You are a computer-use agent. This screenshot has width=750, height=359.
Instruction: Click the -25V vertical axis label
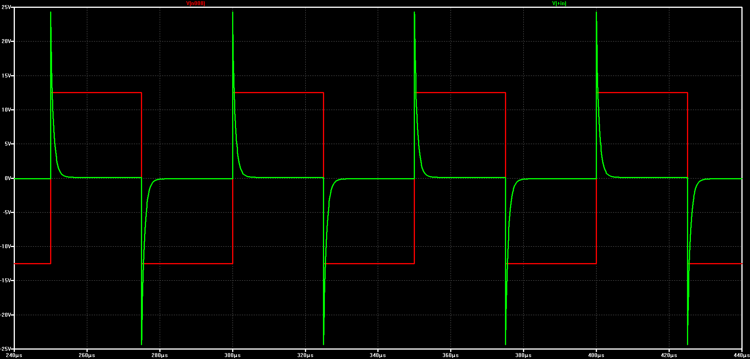coord(5,348)
